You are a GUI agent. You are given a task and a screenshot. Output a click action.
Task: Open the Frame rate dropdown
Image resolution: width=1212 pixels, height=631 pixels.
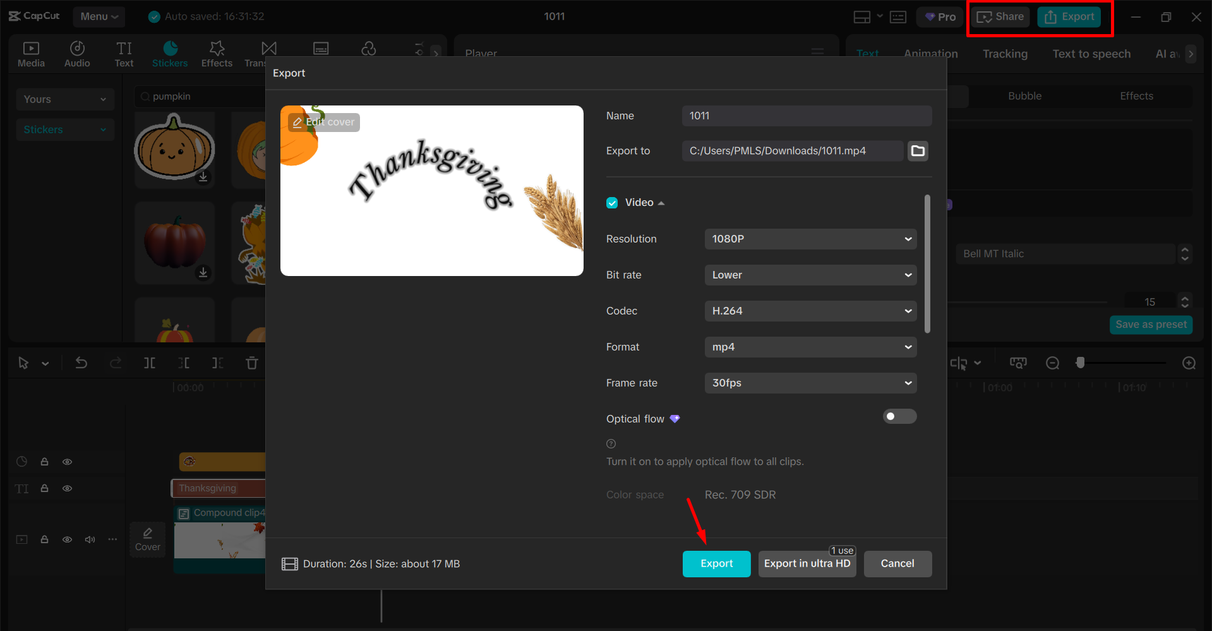pyautogui.click(x=810, y=383)
